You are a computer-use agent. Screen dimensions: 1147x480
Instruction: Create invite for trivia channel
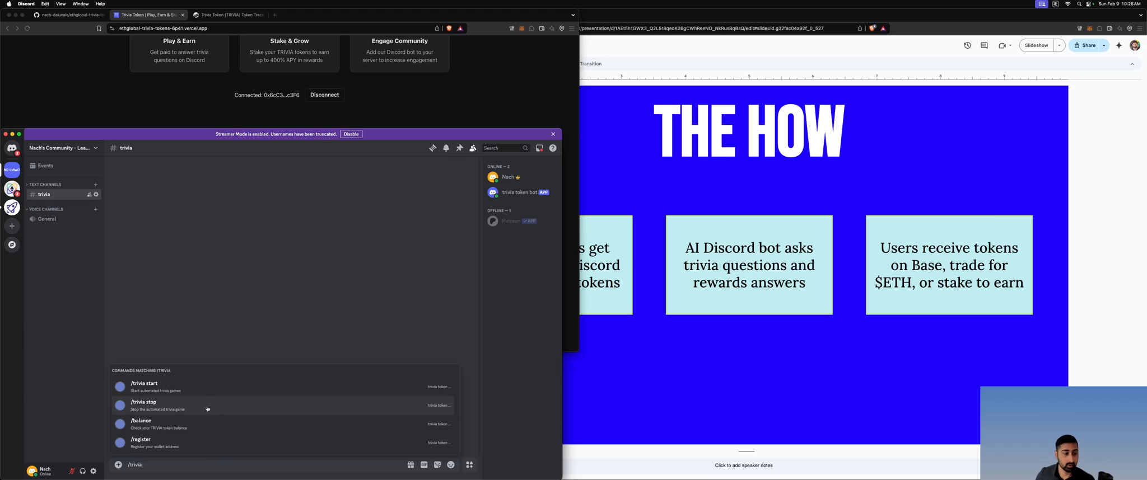[x=89, y=195]
